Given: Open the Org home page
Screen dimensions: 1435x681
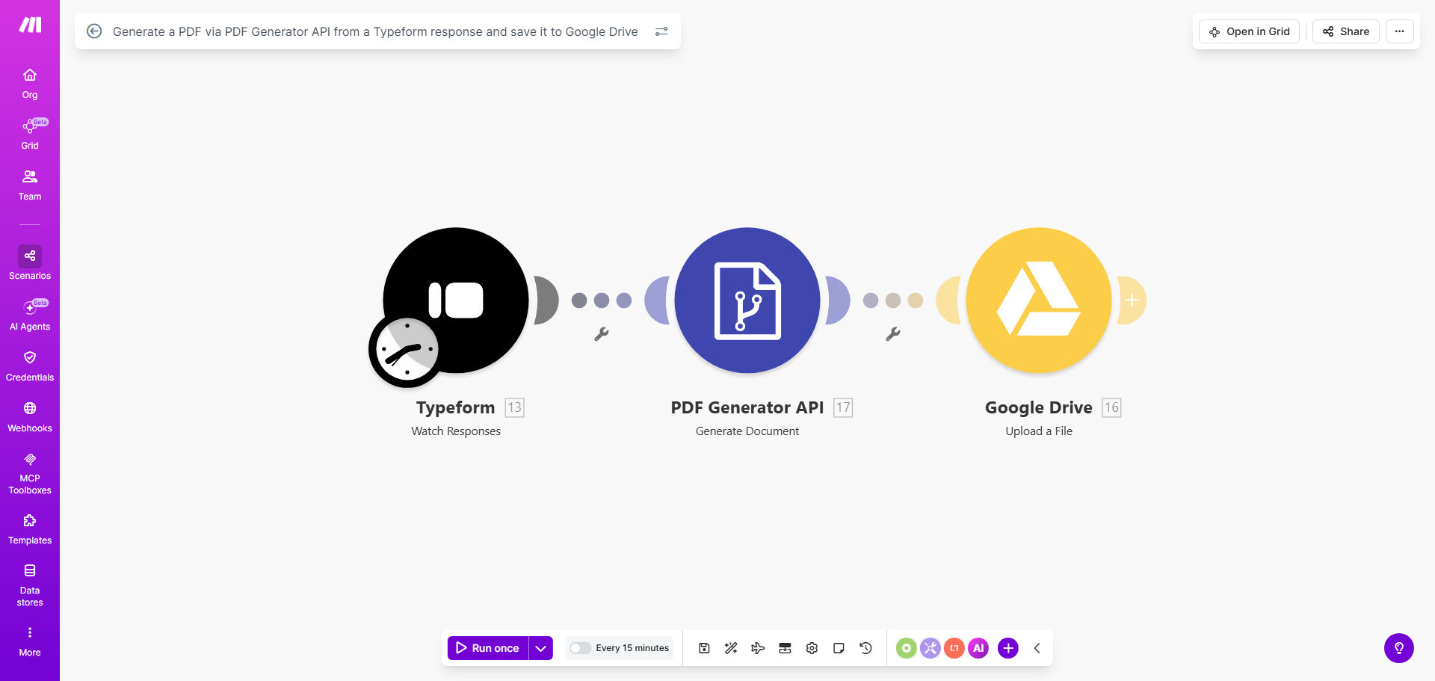Looking at the screenshot, I should (30, 84).
